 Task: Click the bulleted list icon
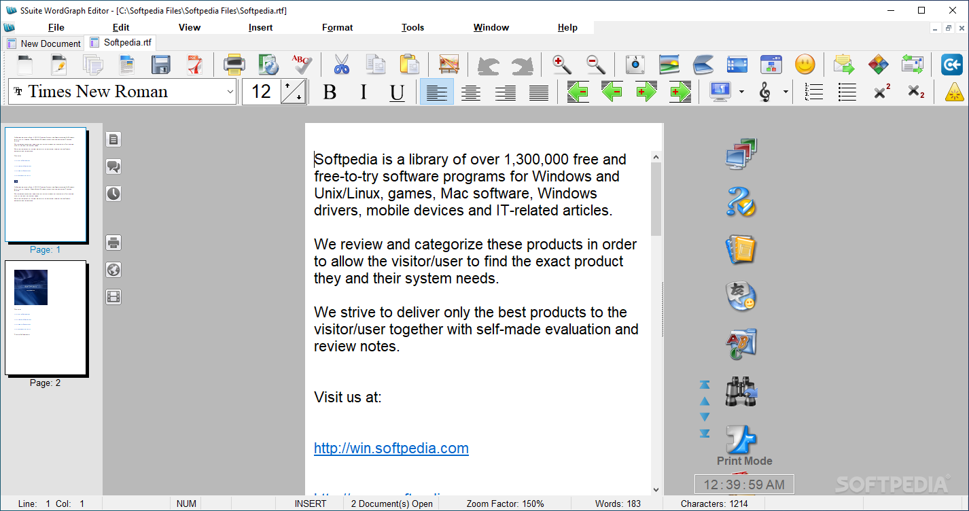847,92
